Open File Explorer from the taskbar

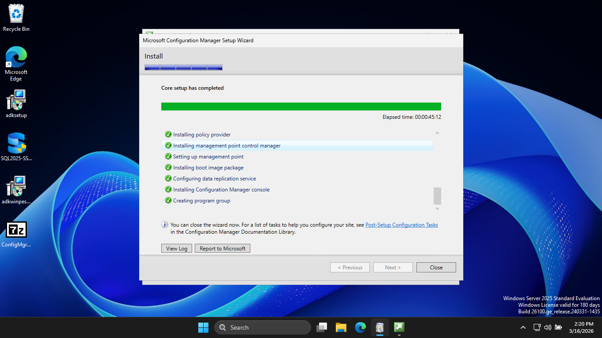[x=341, y=327]
